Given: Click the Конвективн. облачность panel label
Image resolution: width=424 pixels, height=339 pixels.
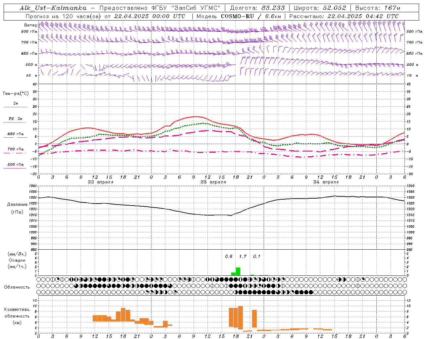Looking at the screenshot, I should click(x=17, y=313).
